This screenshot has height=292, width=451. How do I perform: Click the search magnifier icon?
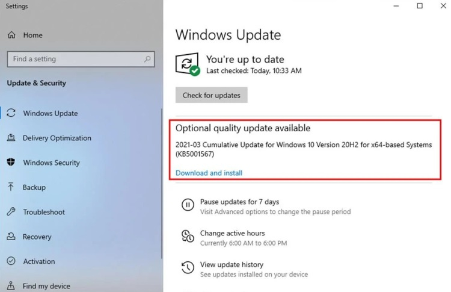click(x=147, y=59)
